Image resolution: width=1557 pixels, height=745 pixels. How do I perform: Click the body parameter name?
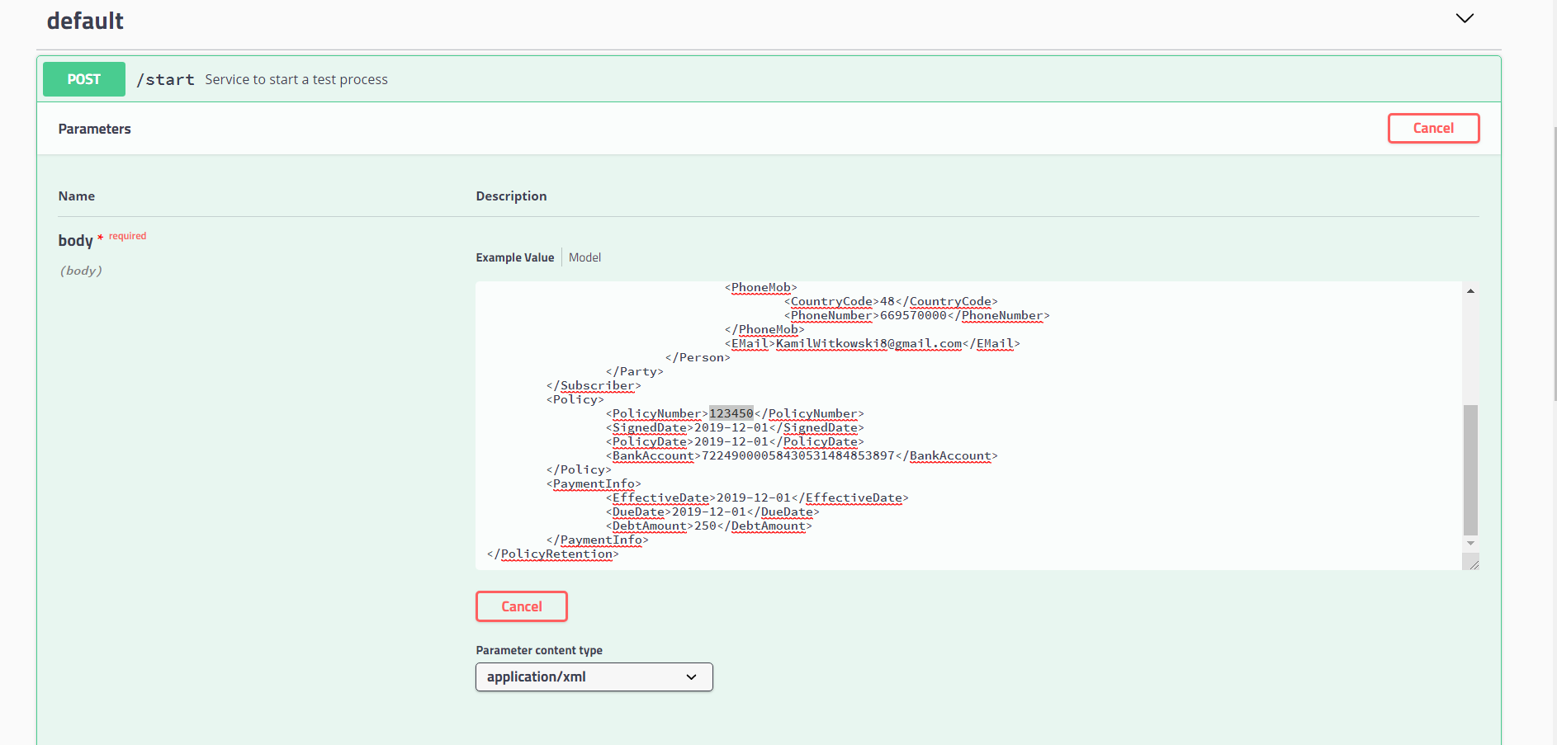75,240
